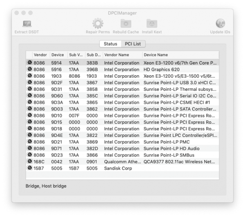Sort by the Device column header
Viewport: 245px width, 217px height.
click(58, 55)
